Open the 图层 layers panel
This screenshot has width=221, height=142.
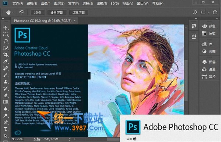208,62
